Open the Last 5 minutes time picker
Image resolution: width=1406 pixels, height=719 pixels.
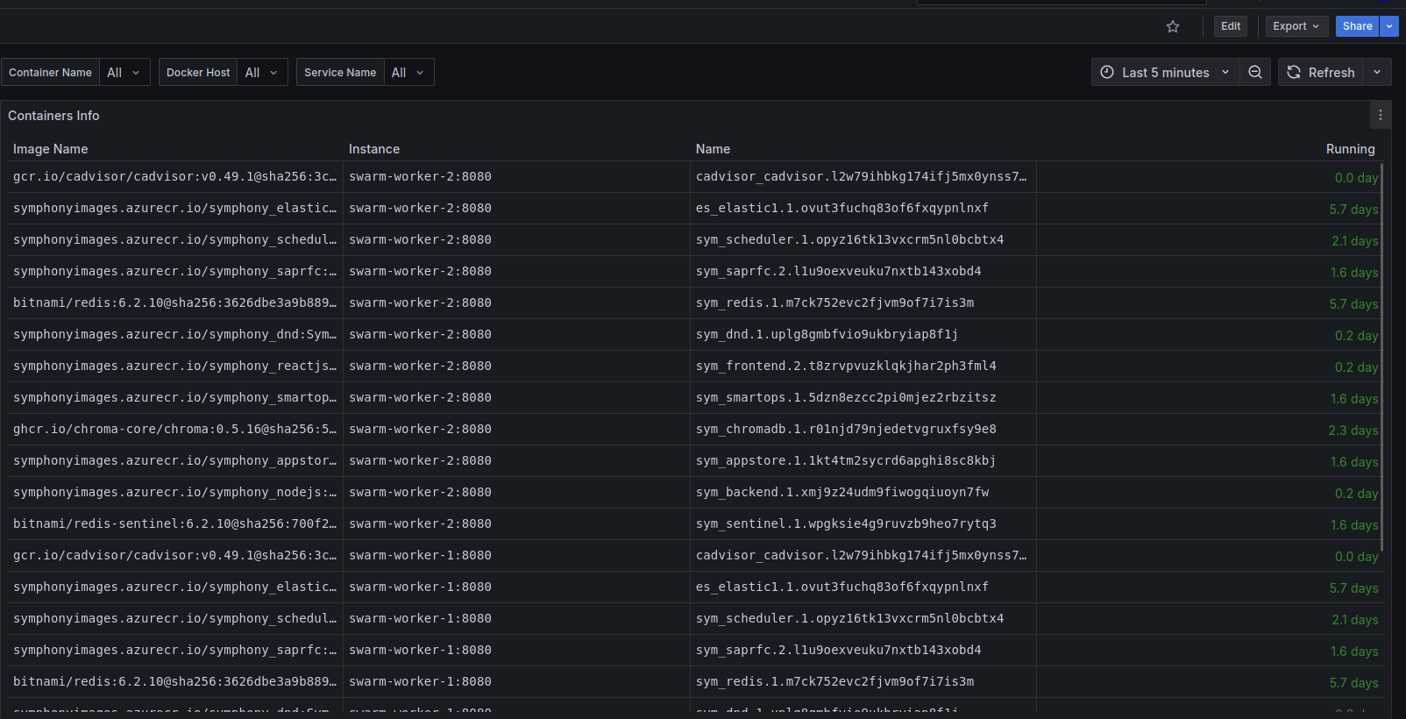[x=1165, y=72]
